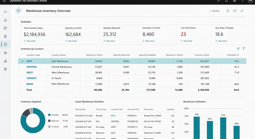
Task: Open the CENTRAL location code link
Action: click(x=32, y=67)
